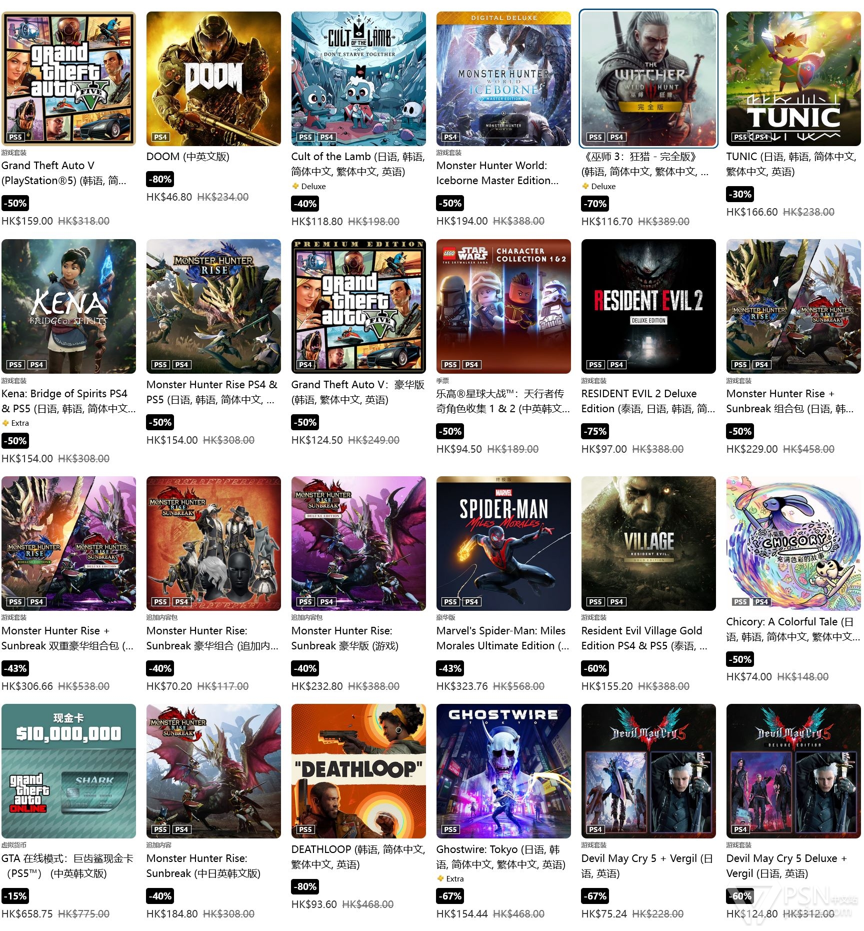This screenshot has width=864, height=931.
Task: Open the RESIDENT EVIL 2 Deluxe Edition title
Action: coord(648,401)
